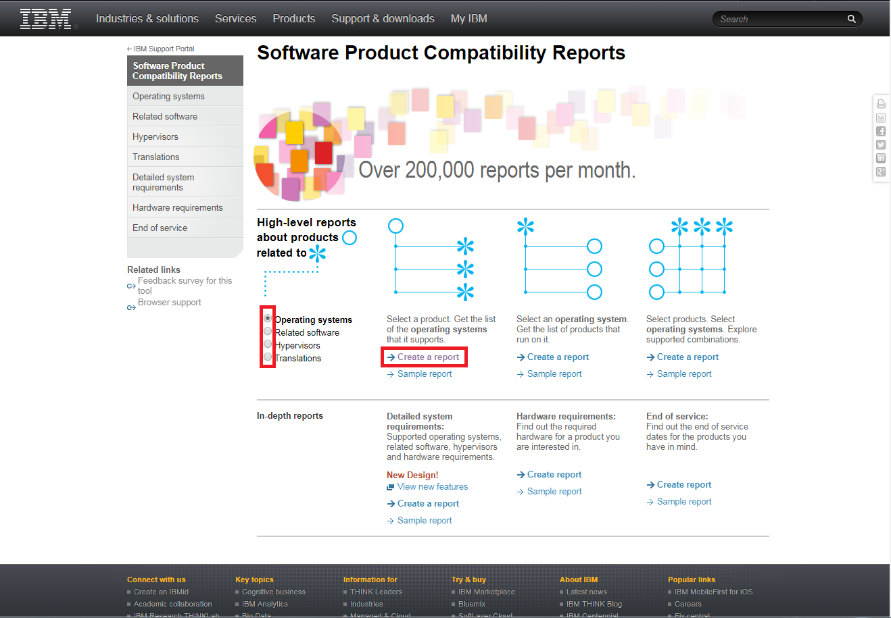Viewport: 891px width, 618px height.
Task: Open End of service in the sidebar
Action: pos(185,228)
